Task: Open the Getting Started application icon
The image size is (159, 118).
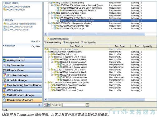Action: tap(4, 60)
